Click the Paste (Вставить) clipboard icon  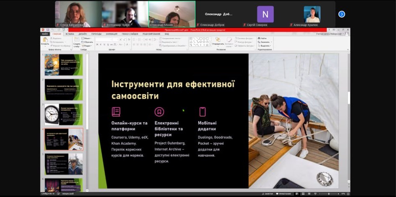click(45, 40)
